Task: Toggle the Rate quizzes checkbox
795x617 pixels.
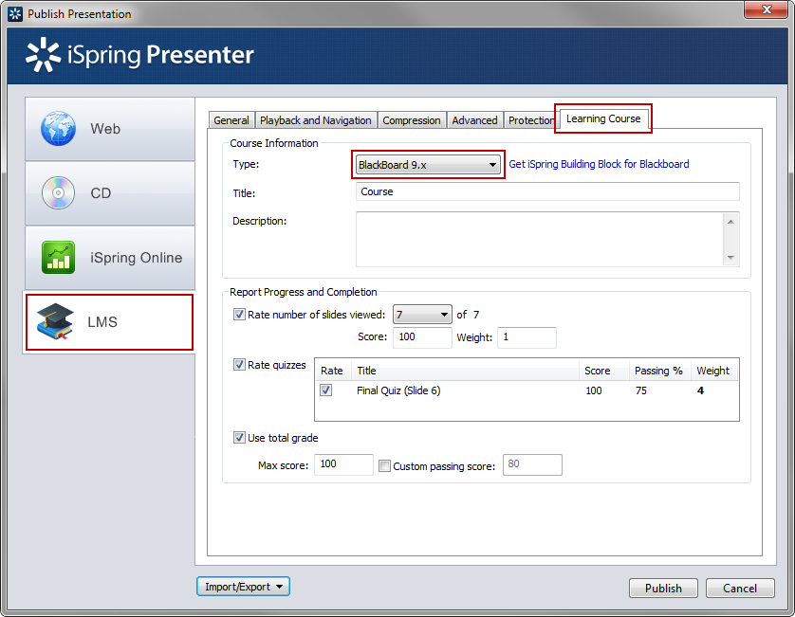Action: click(239, 365)
